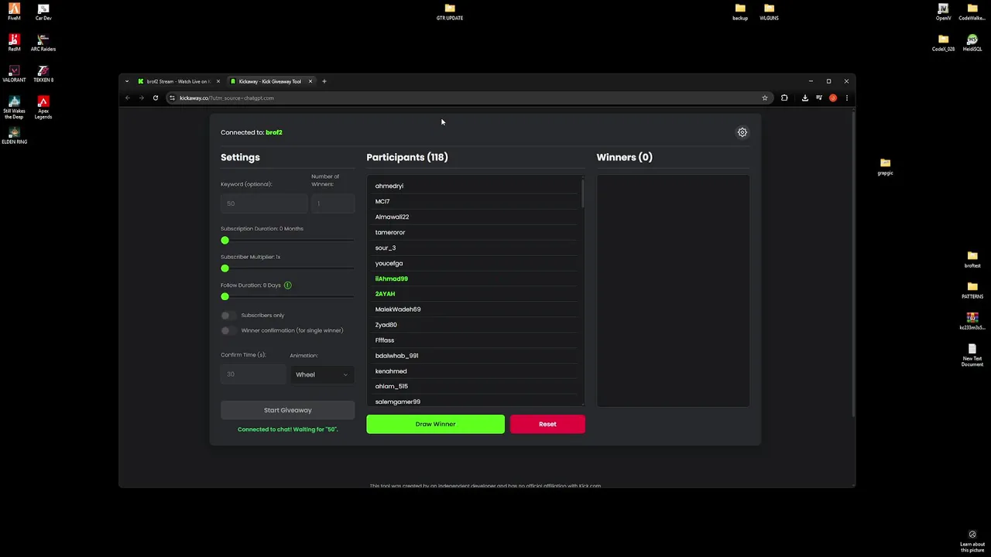The height and width of the screenshot is (557, 991).
Task: Open the FiveM desktop shortcut
Action: (x=14, y=12)
